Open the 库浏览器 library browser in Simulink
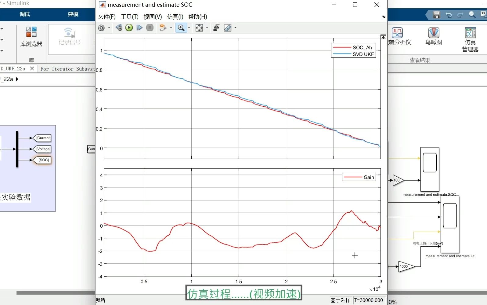487x305 pixels. (x=31, y=37)
